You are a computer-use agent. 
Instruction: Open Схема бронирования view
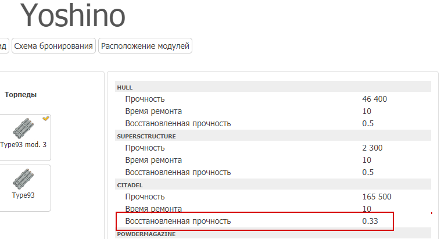tap(53, 46)
